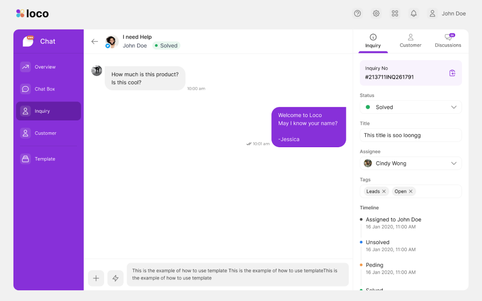Open quick templates lightning bolt icon
Viewport: 482px width, 301px height.
click(x=115, y=278)
